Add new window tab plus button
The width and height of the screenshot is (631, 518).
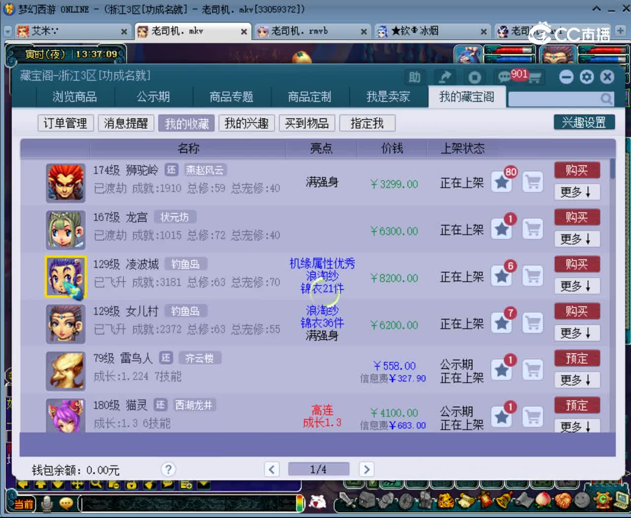point(621,31)
